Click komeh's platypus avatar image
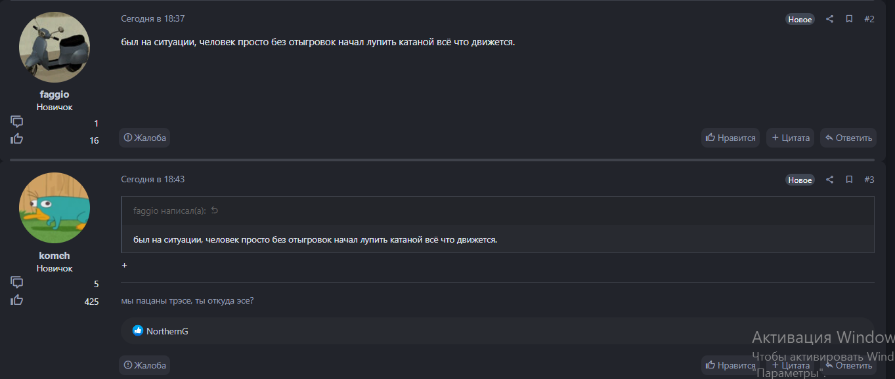This screenshot has width=895, height=379. point(55,208)
